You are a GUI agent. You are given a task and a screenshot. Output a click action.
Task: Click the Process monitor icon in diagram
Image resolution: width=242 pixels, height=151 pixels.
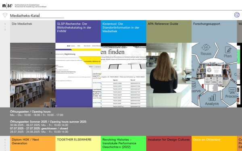click(x=232, y=91)
